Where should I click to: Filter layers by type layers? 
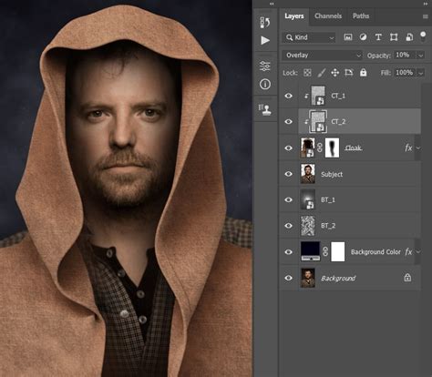(378, 37)
